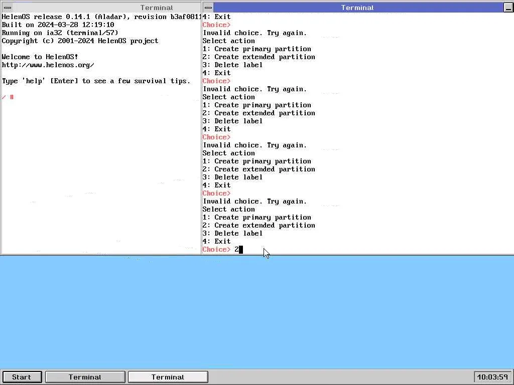The height and width of the screenshot is (385, 514).
Task: Focus the 'Choice> 2' input prompt
Action: 222,250
